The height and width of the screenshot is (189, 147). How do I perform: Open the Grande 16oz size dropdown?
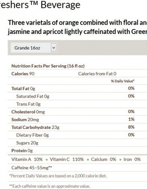click(34, 48)
